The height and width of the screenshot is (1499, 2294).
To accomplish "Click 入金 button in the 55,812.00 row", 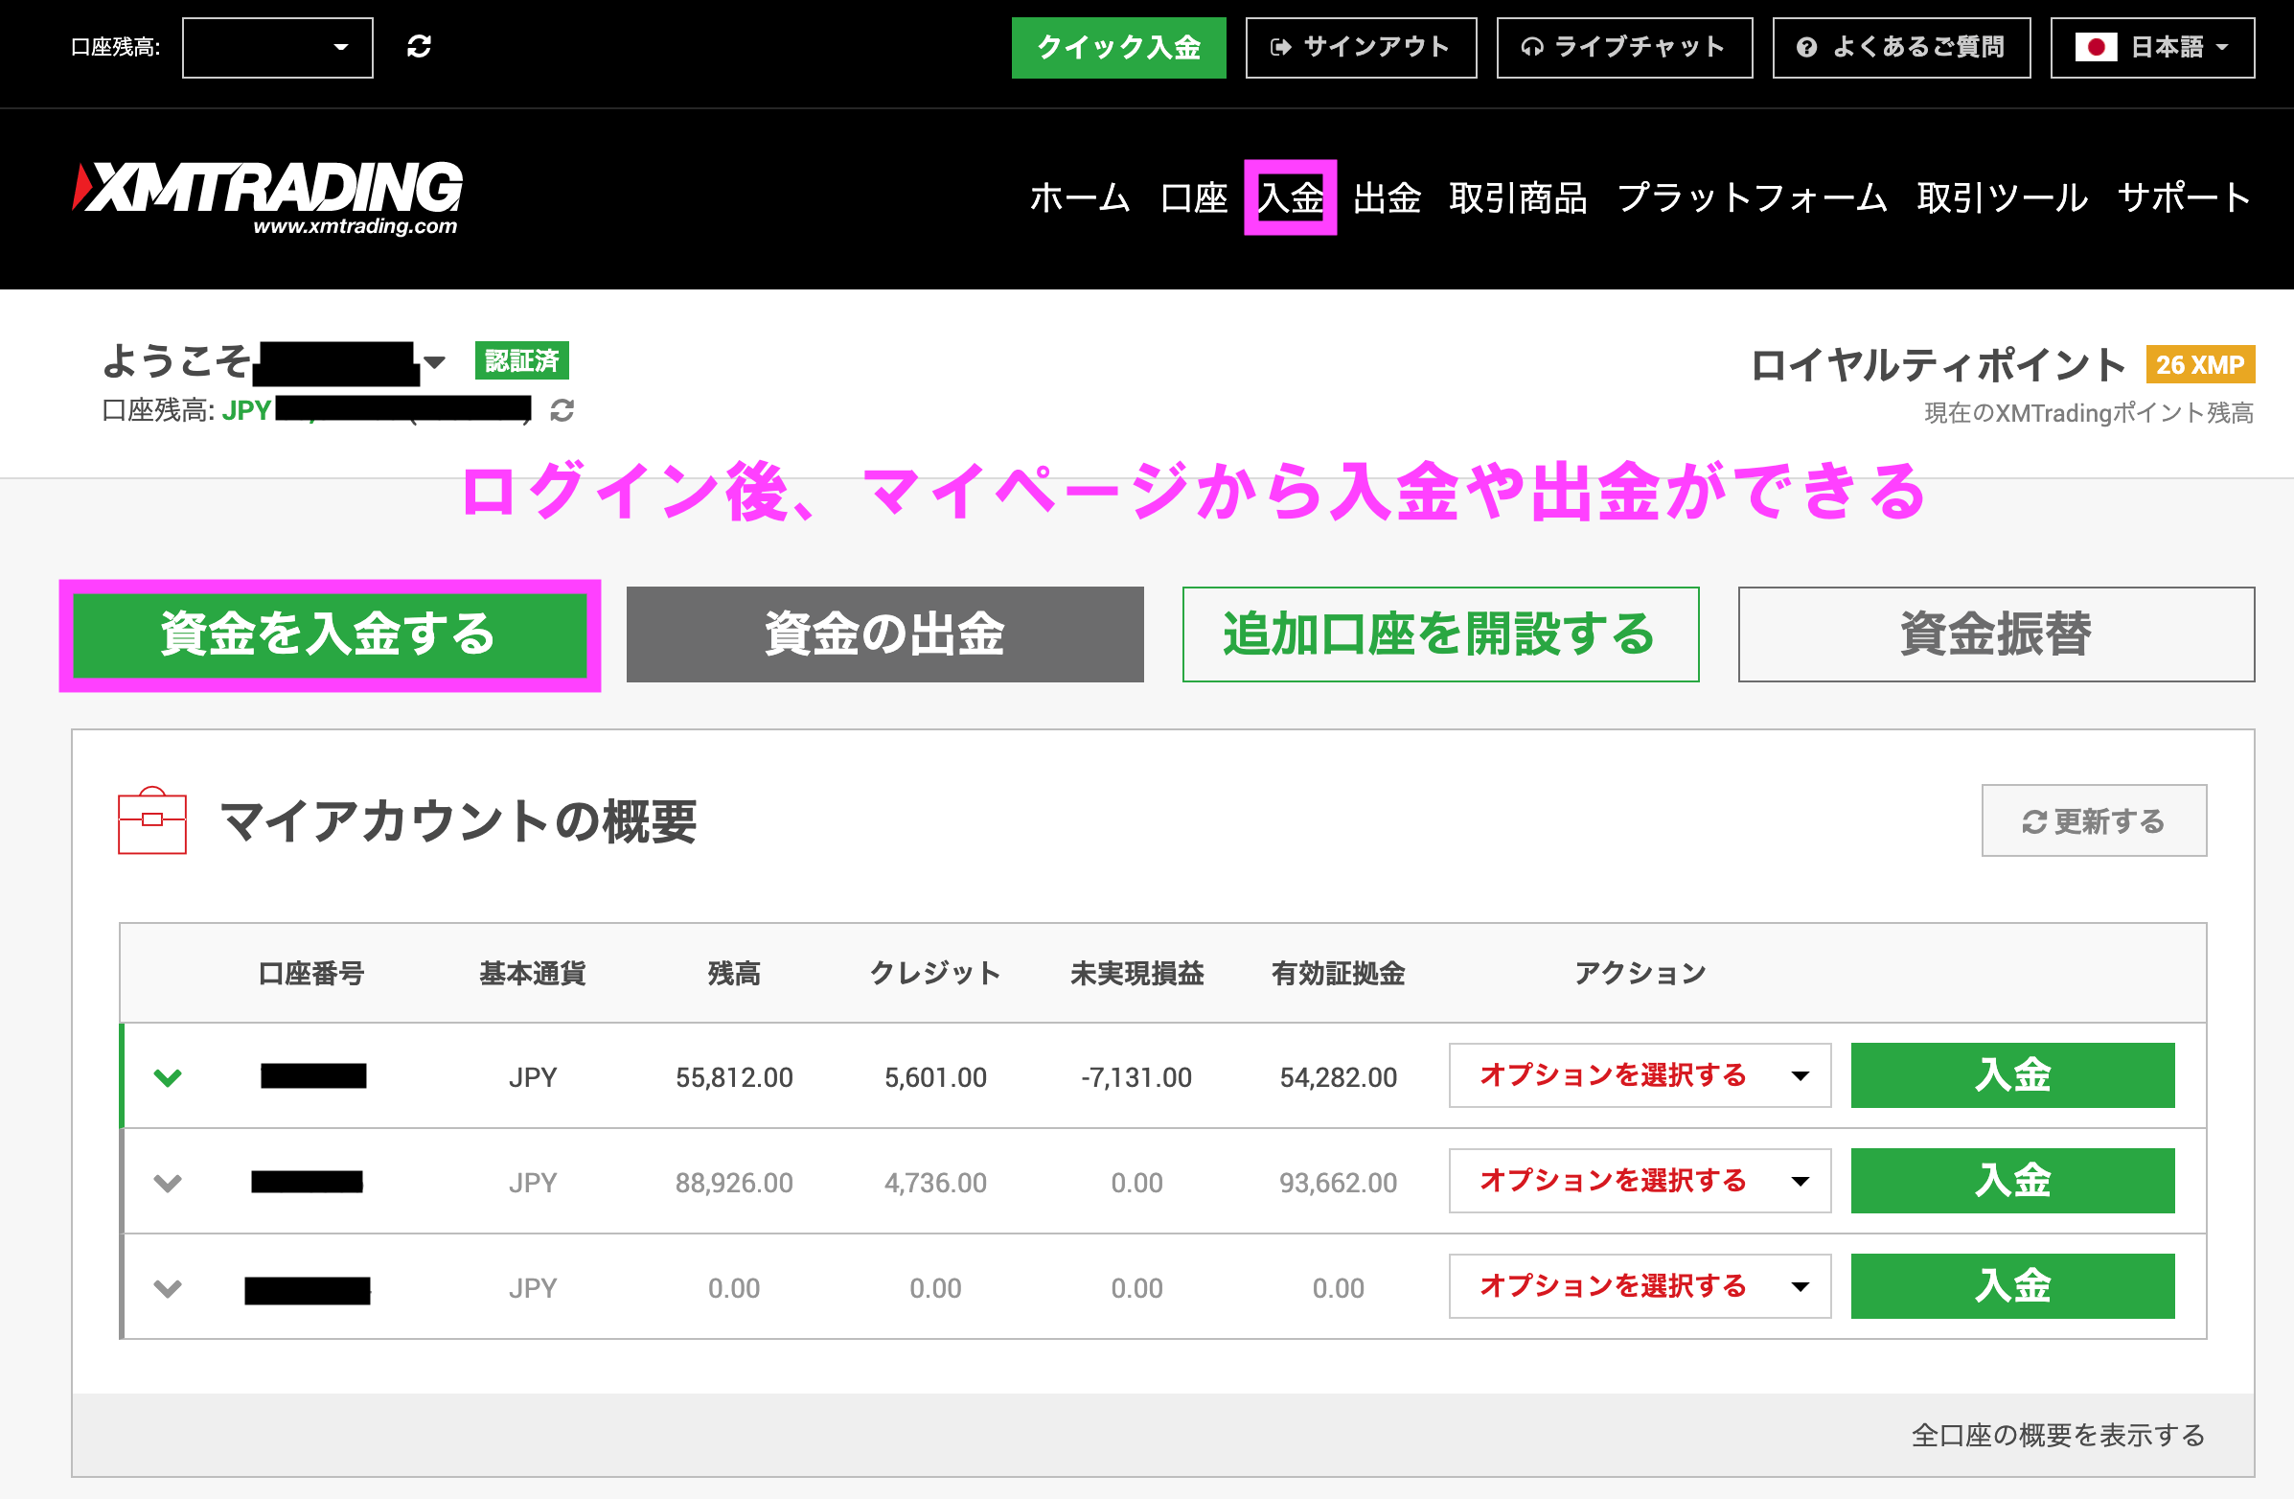I will [2012, 1074].
